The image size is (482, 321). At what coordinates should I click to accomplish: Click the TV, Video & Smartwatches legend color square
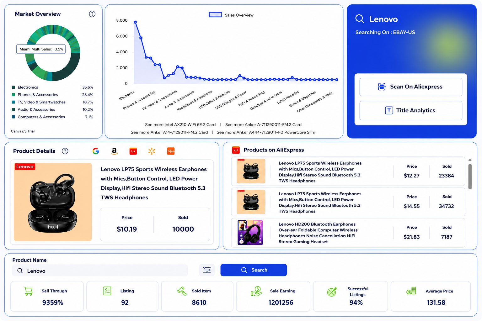[x=13, y=102]
